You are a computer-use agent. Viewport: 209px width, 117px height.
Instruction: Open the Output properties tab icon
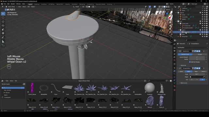(175, 51)
